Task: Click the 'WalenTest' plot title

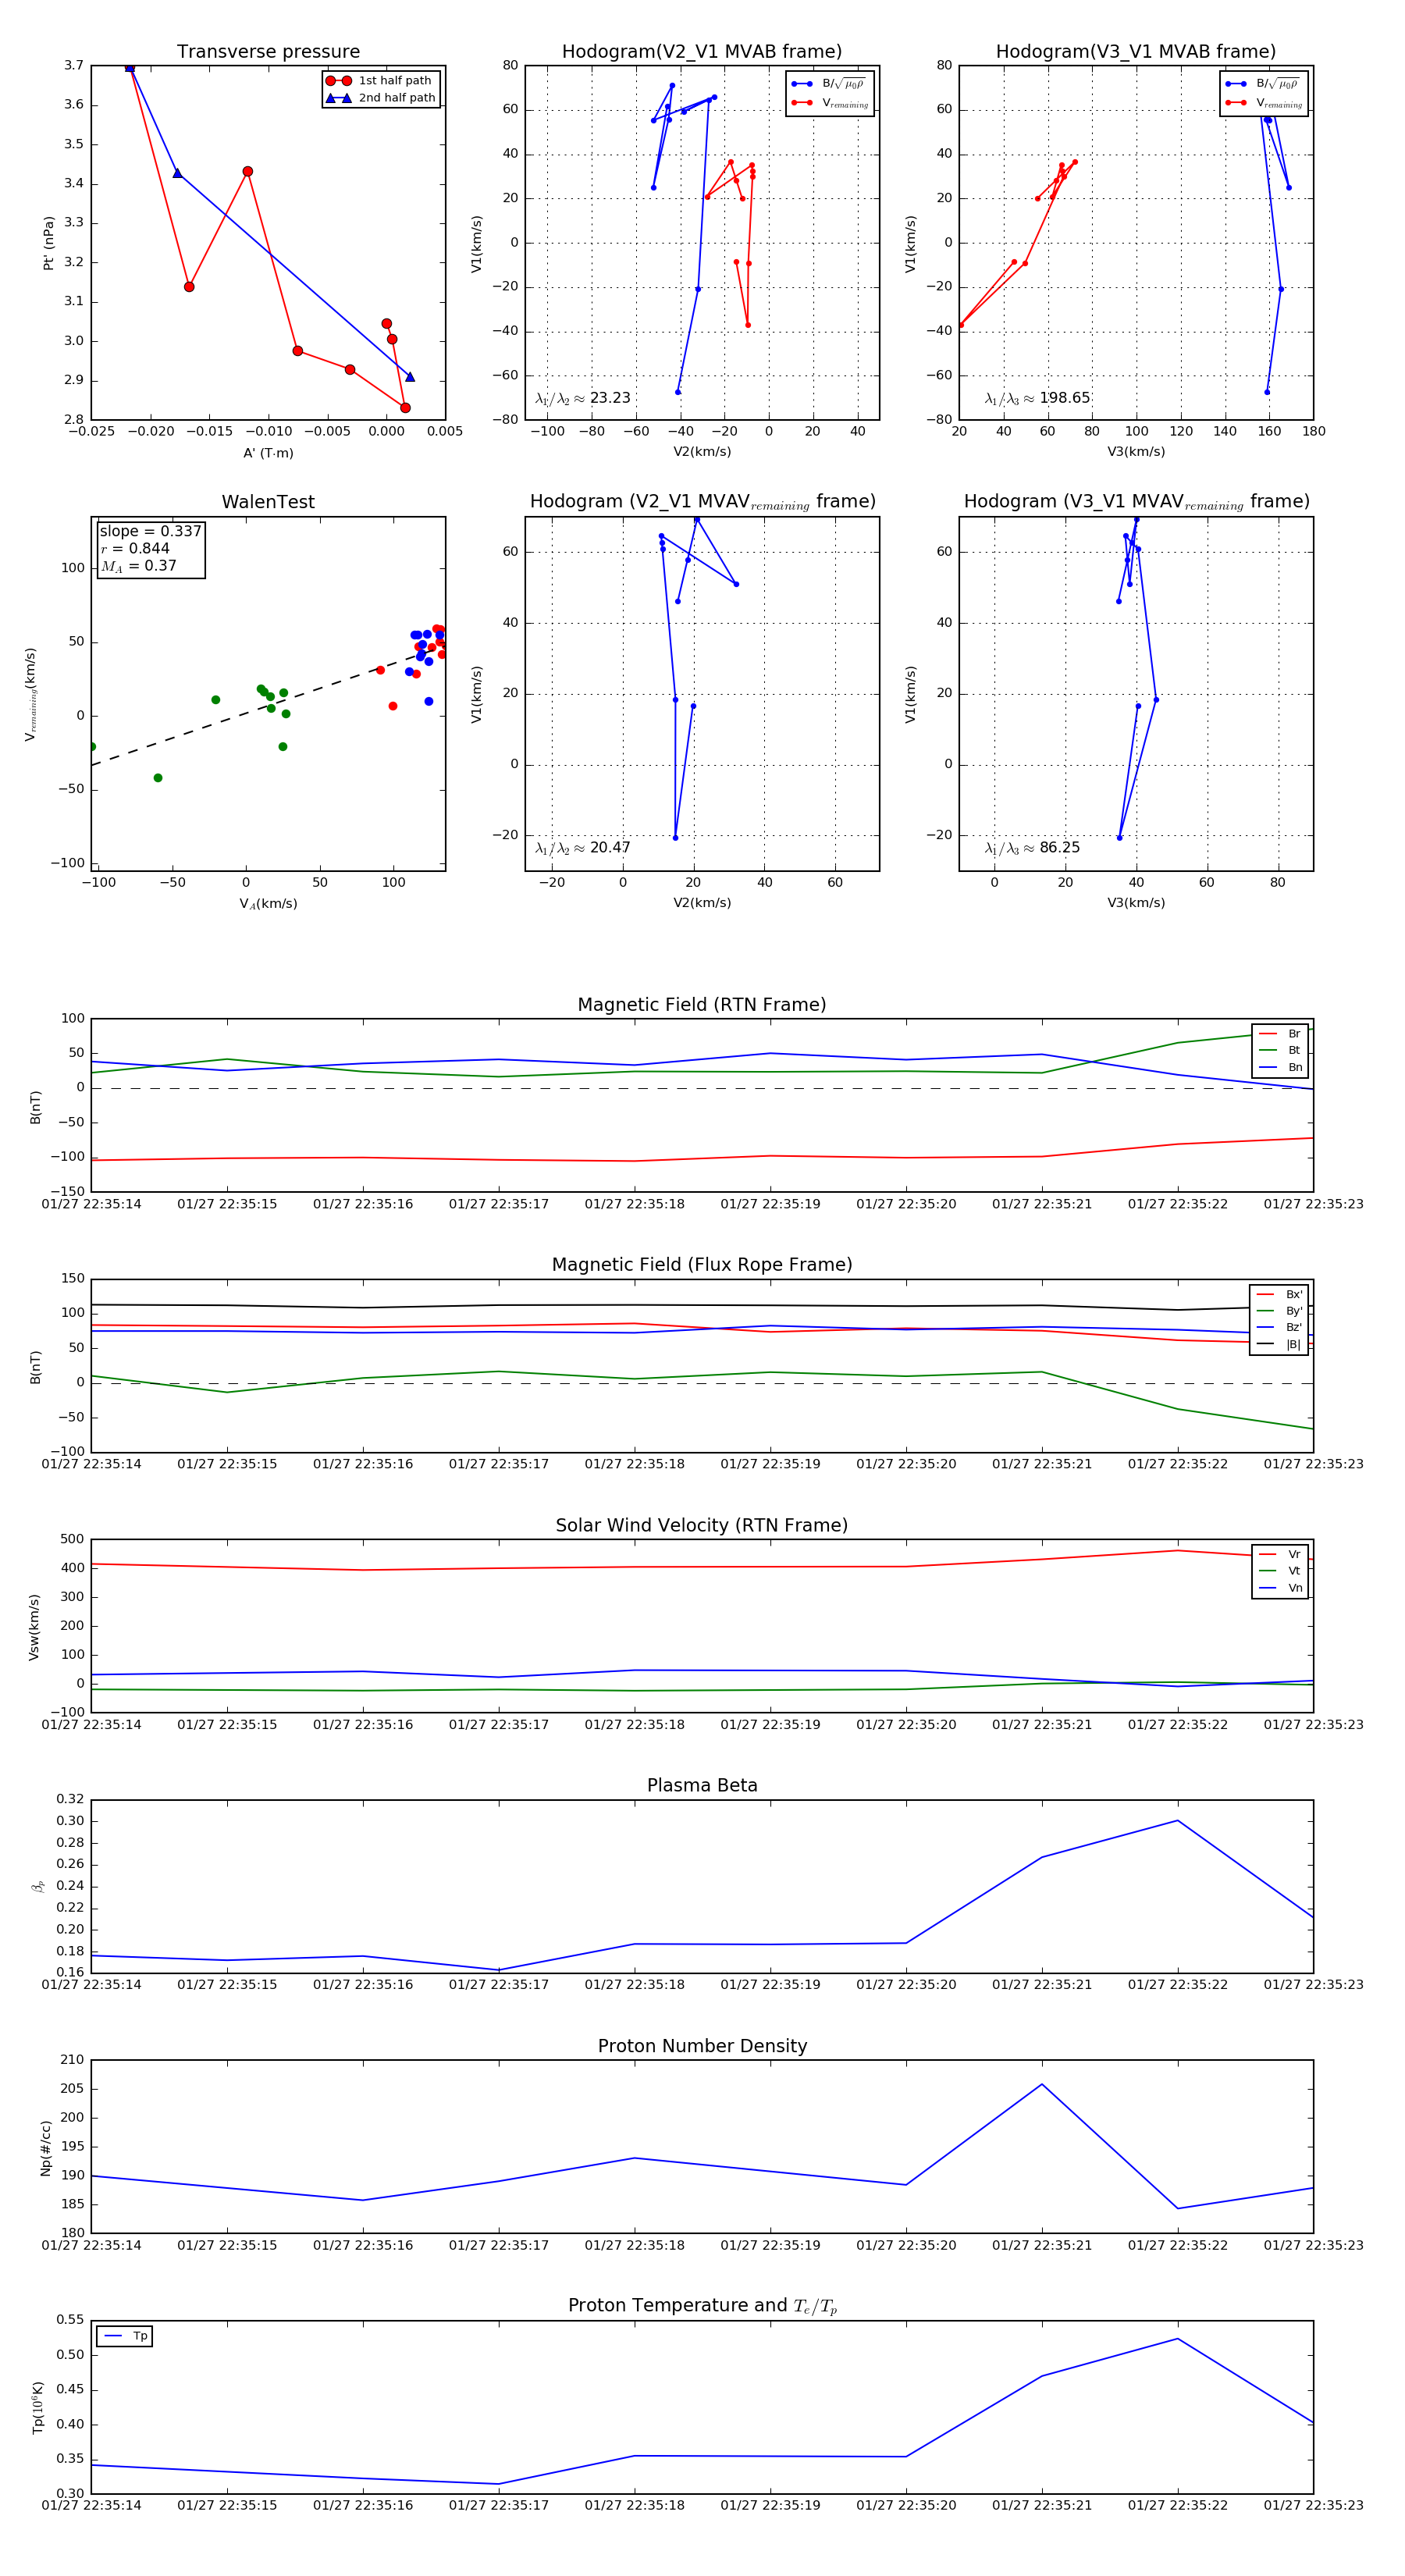Action: click(x=268, y=502)
